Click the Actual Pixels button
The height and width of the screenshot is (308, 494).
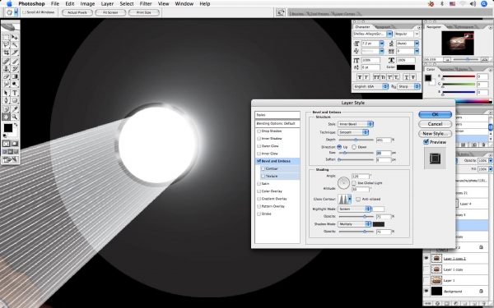tap(77, 12)
